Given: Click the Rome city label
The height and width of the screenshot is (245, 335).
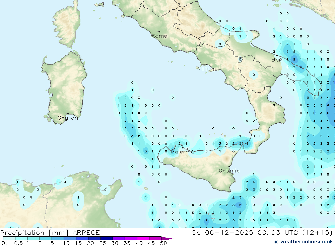Looking at the screenshot, I should point(159,36).
